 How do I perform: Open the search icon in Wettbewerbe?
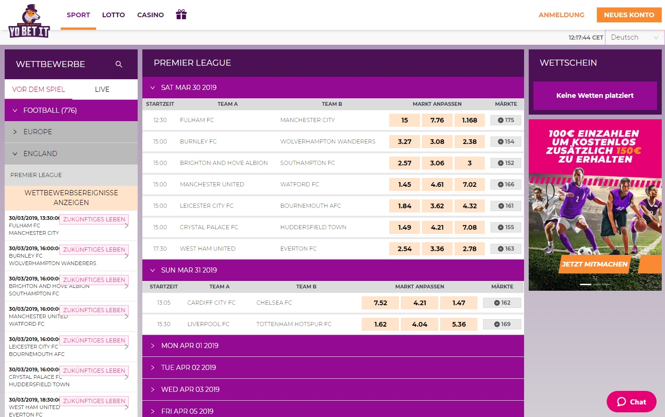coord(119,64)
